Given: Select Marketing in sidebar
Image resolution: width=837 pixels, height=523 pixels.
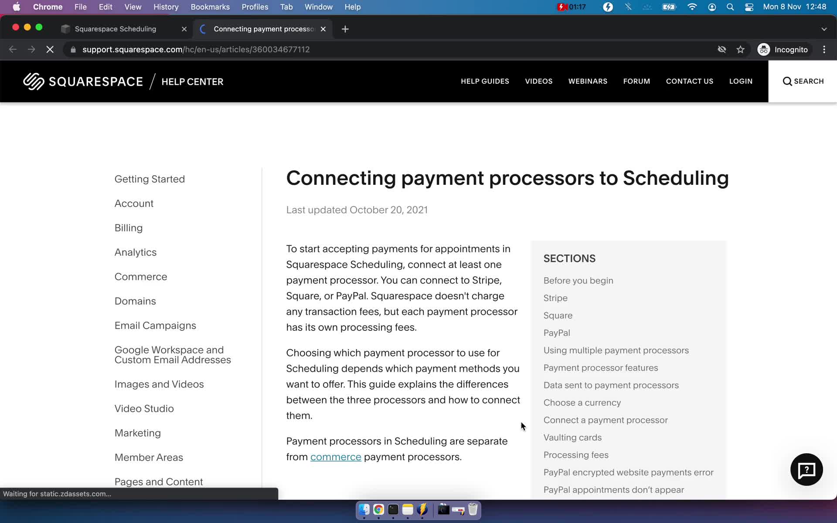Looking at the screenshot, I should click(x=138, y=433).
